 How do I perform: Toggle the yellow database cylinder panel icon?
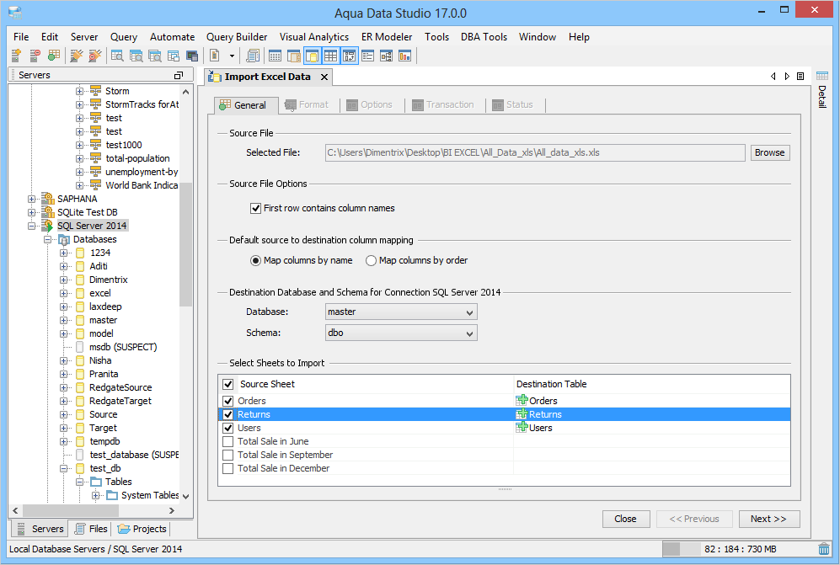point(312,56)
